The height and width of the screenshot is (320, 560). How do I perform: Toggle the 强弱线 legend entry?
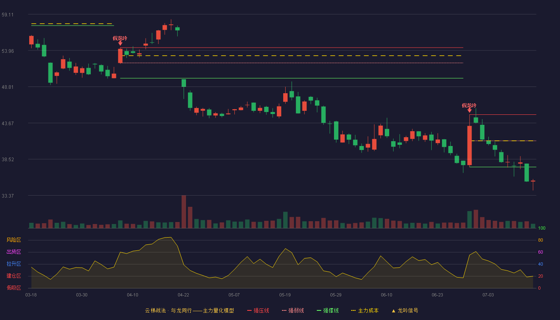[293, 311]
